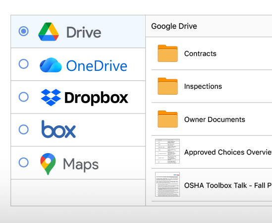Click the Contracts folder name
This screenshot has width=272, height=223.
pos(200,54)
